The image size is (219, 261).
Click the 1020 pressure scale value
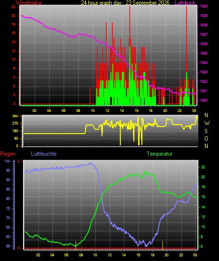click(x=203, y=100)
